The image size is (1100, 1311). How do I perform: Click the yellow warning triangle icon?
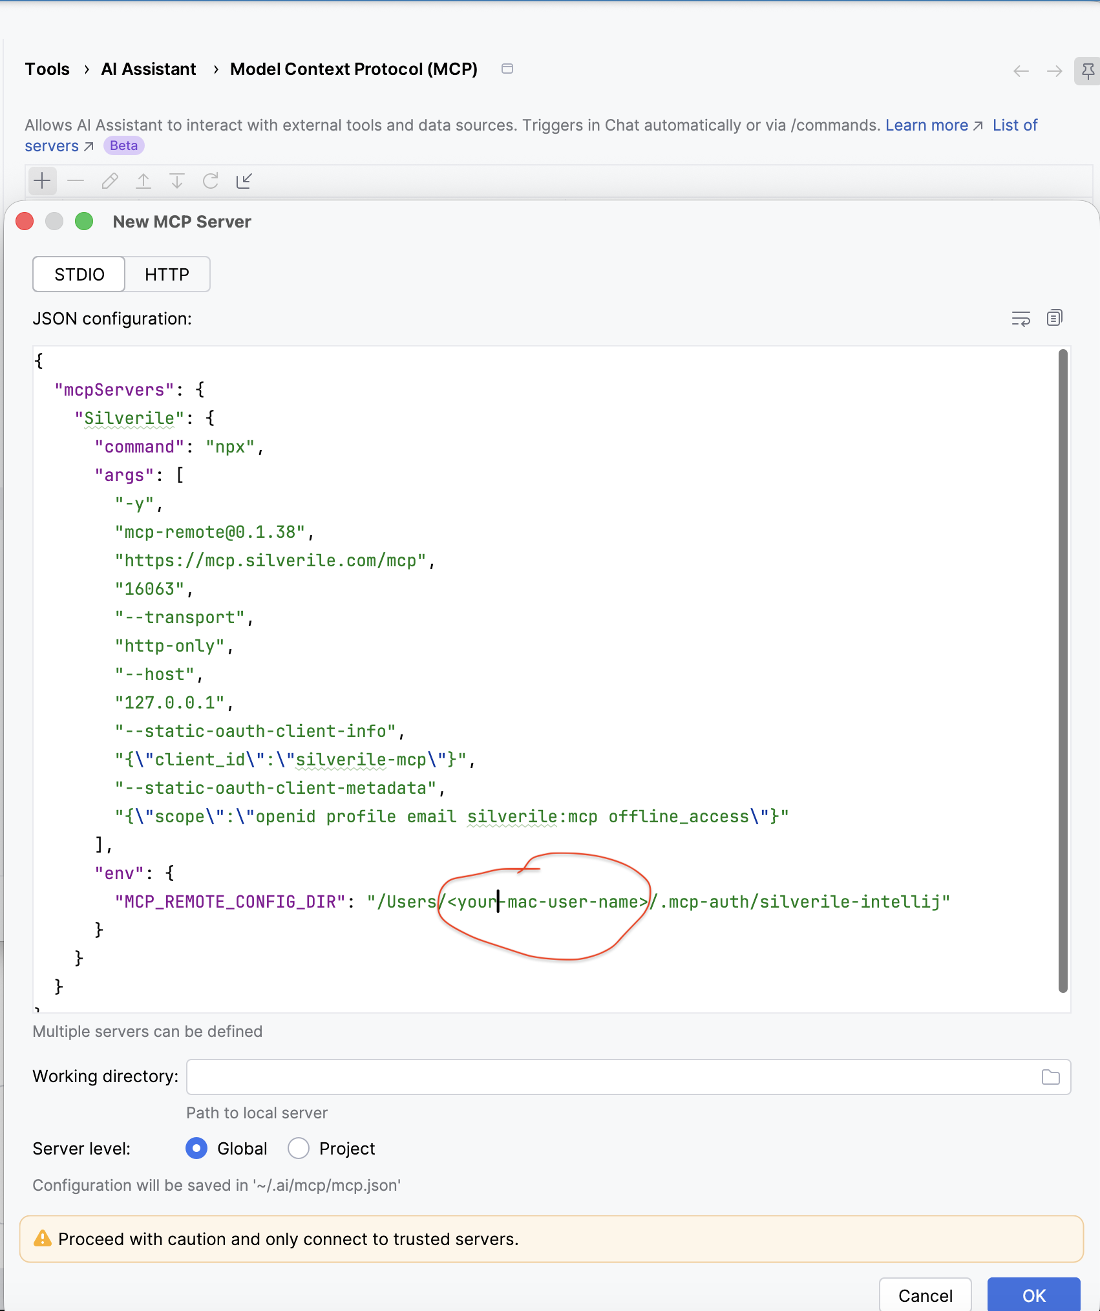(42, 1239)
